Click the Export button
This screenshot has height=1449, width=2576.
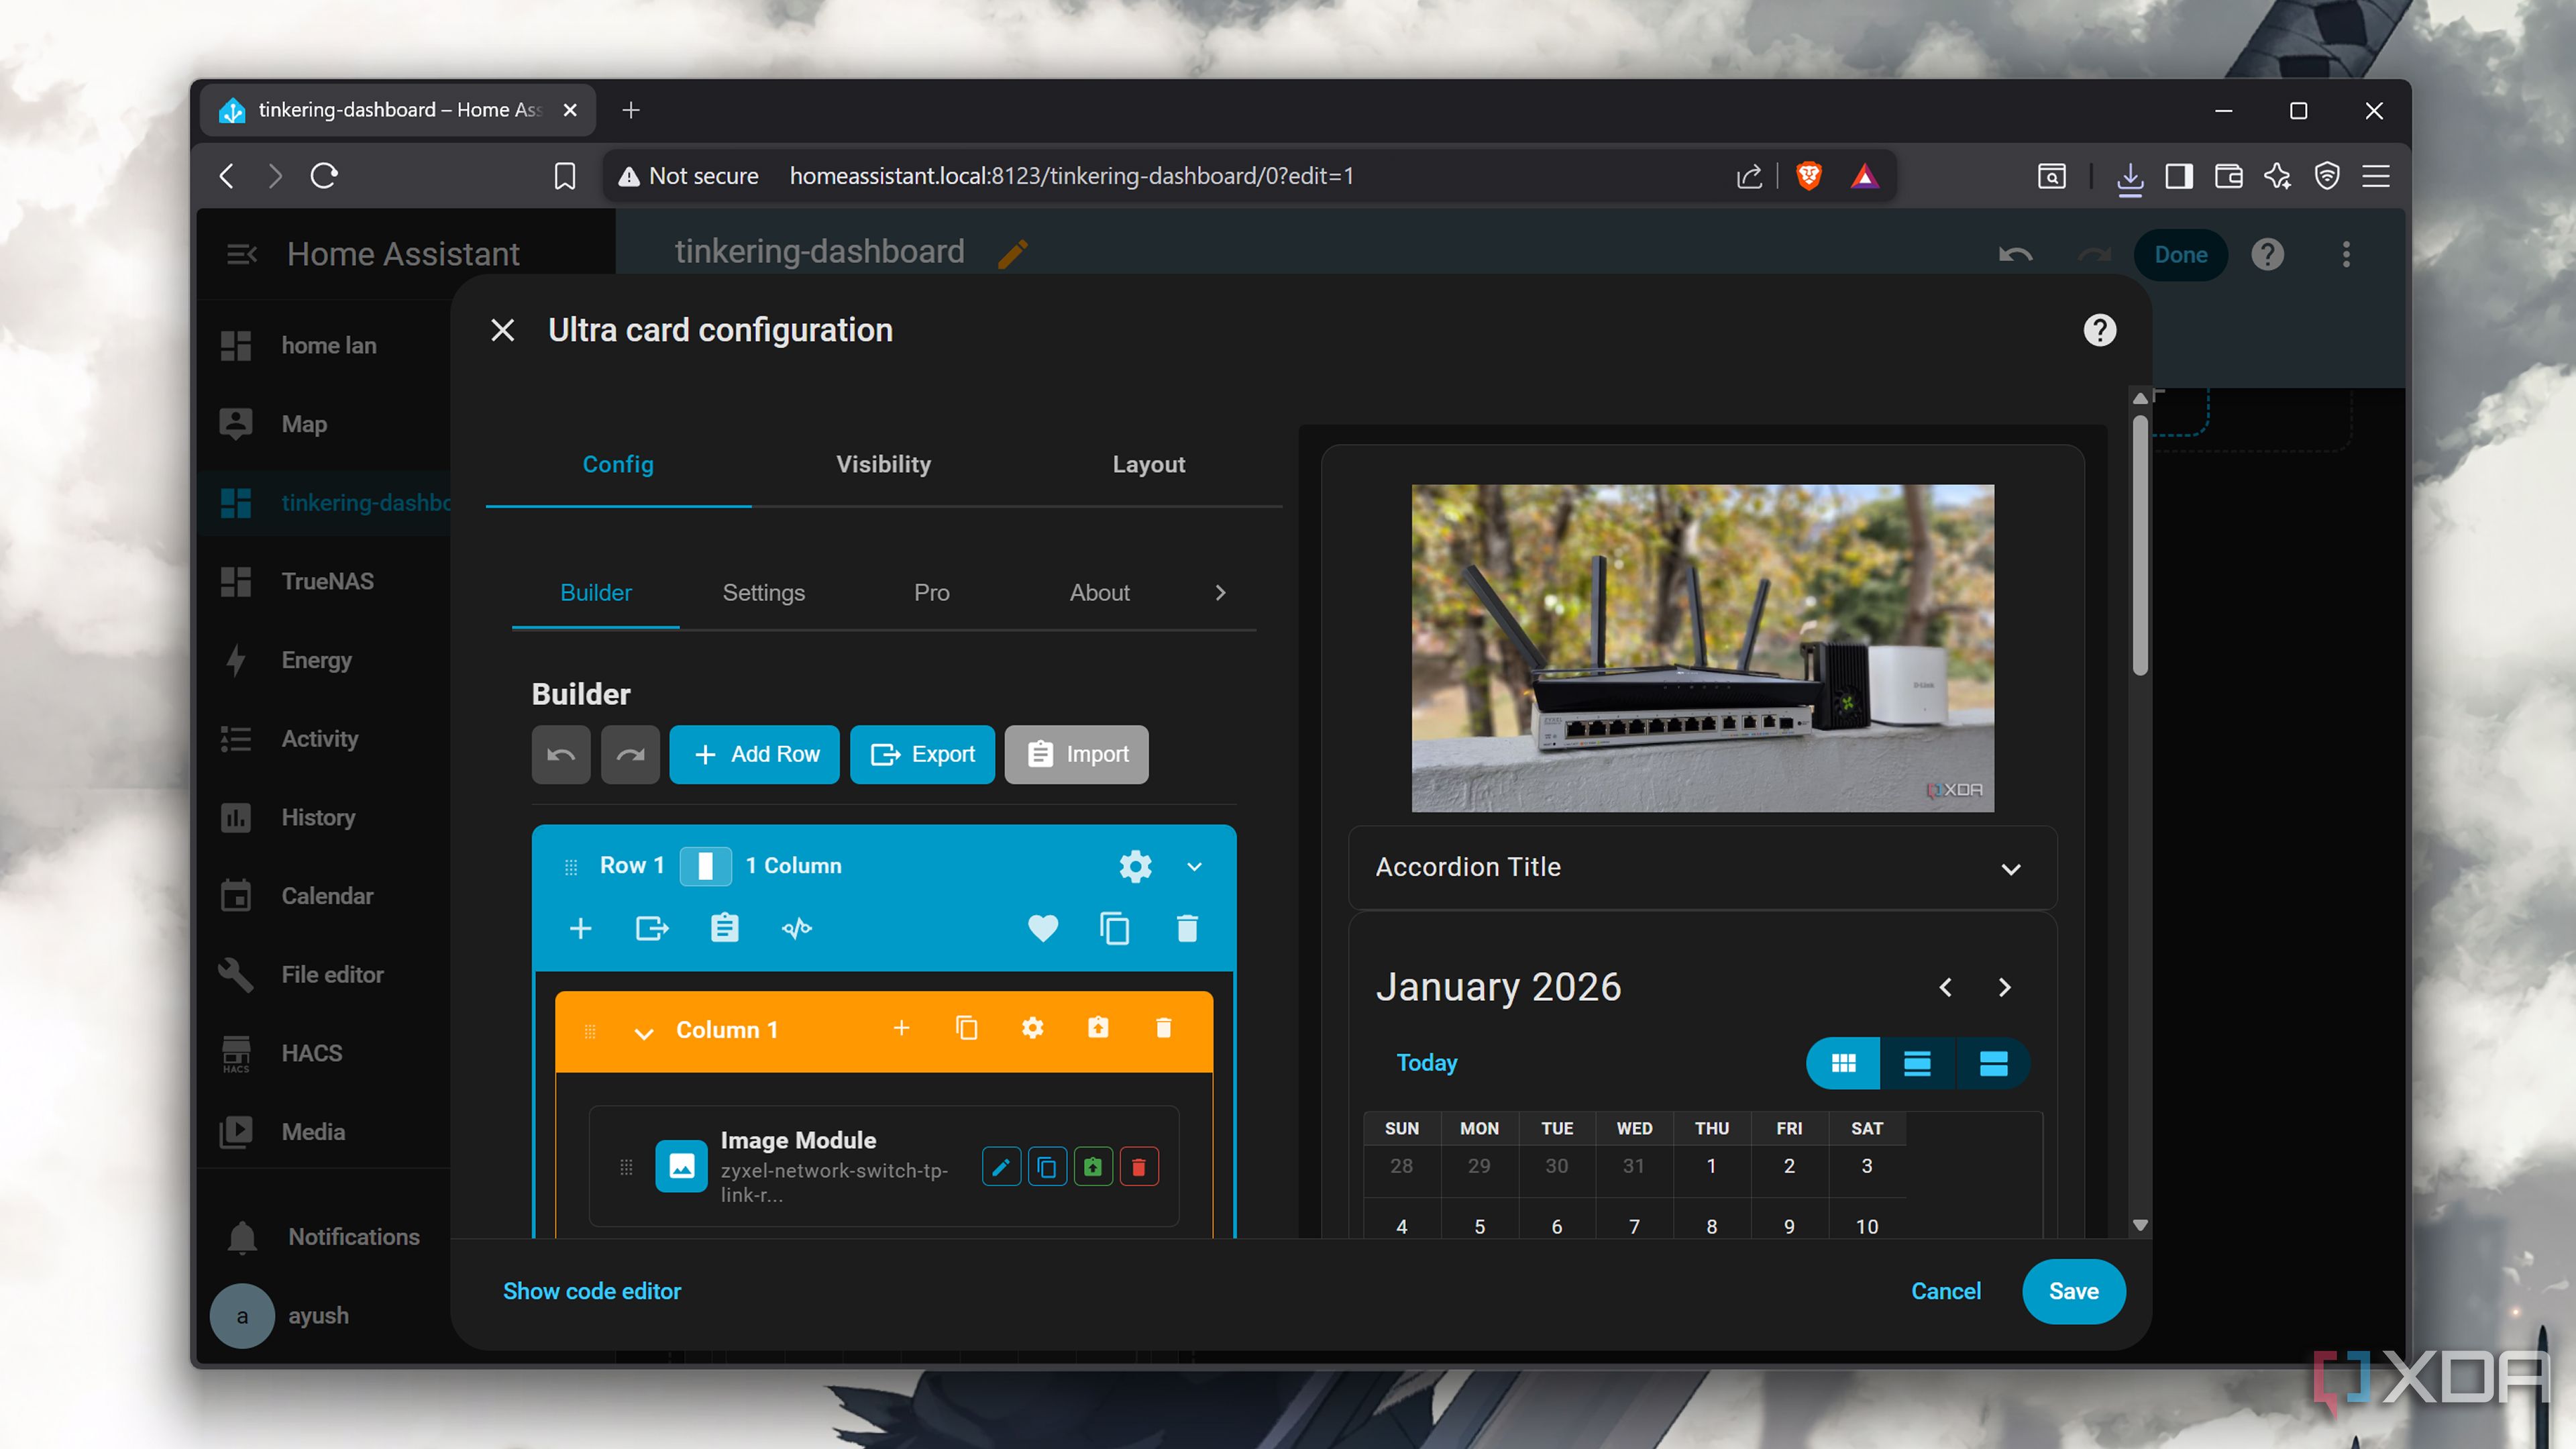pos(922,755)
